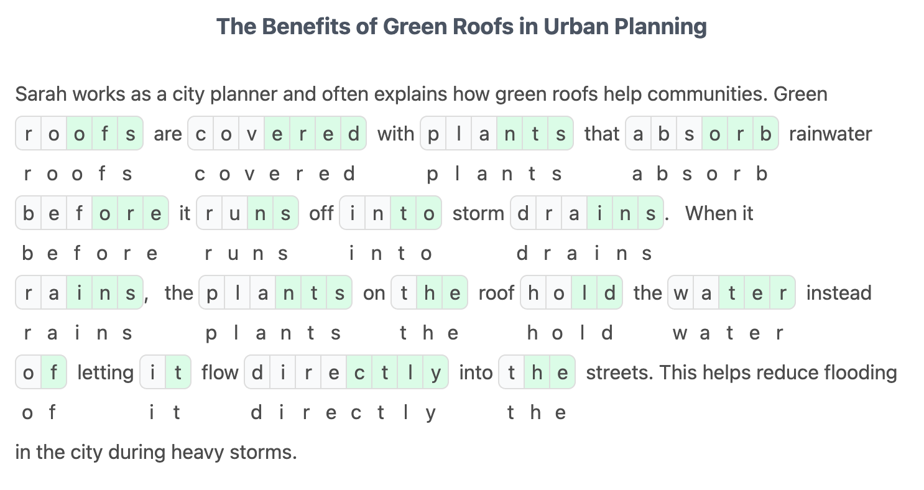Focus the 'h' box in 'the' after 'on'
This screenshot has width=924, height=490.
pos(429,293)
